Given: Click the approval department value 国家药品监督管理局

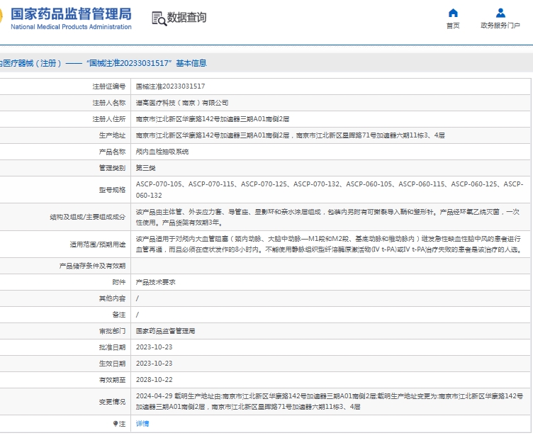Looking at the screenshot, I should (166, 331).
